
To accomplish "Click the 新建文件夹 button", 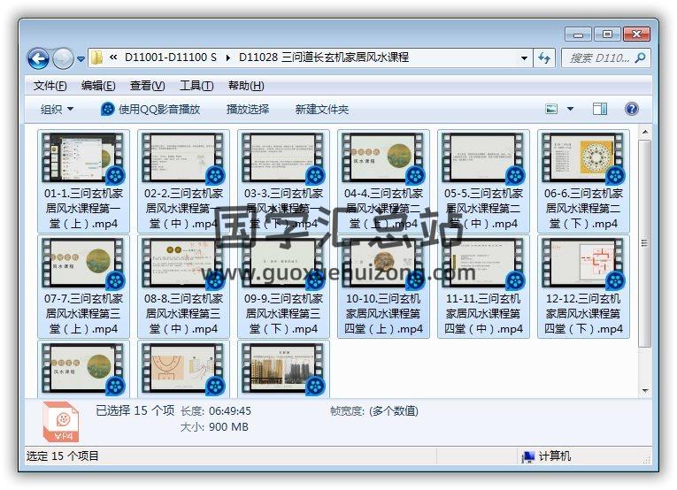I will 321,110.
